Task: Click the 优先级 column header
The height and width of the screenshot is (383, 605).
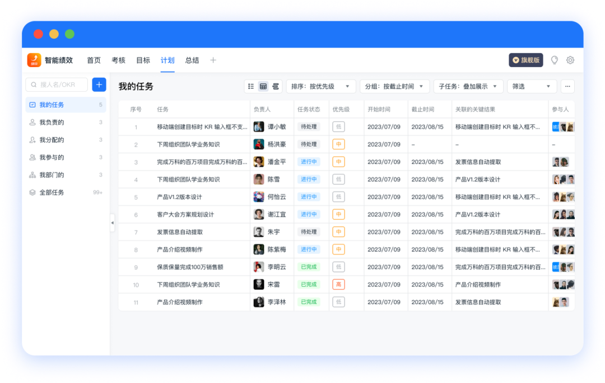Action: click(x=341, y=110)
